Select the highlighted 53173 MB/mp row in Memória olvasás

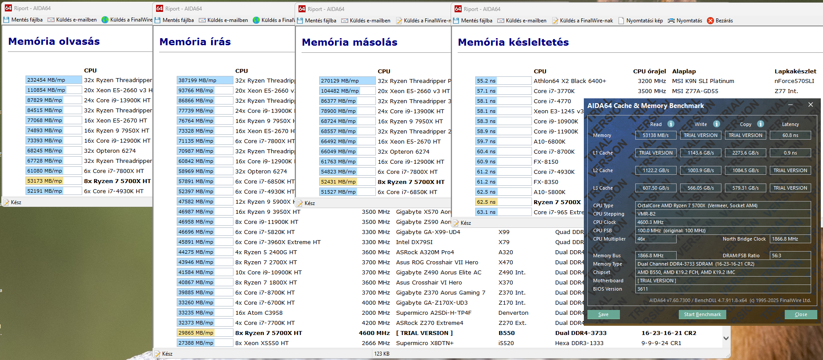coord(88,181)
